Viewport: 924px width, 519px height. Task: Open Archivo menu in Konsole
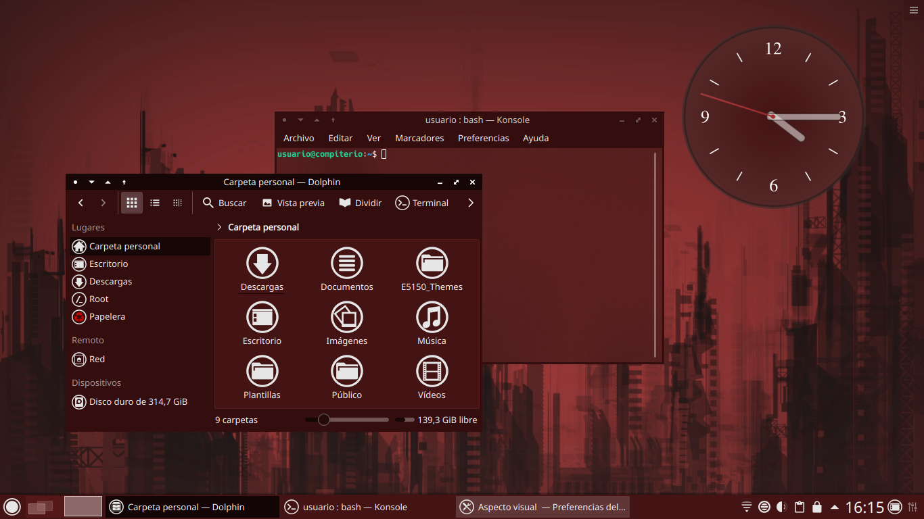coord(299,138)
